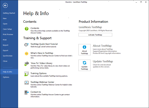This screenshot has height=108, width=149.
Task: Click 'Check for and download updates' description
Action: (x=102, y=66)
